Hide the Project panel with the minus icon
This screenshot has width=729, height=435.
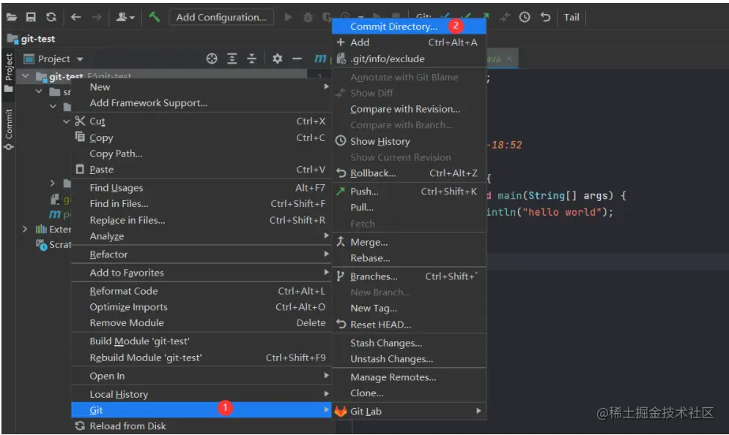[x=297, y=58]
